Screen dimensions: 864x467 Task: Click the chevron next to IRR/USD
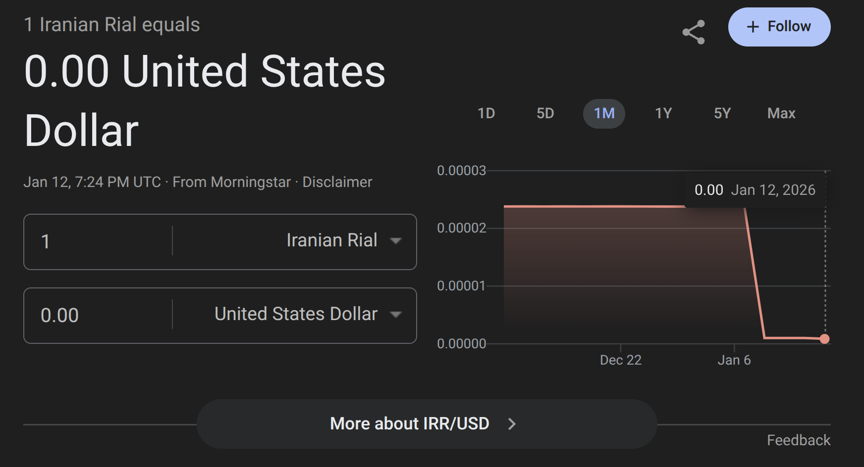[512, 424]
